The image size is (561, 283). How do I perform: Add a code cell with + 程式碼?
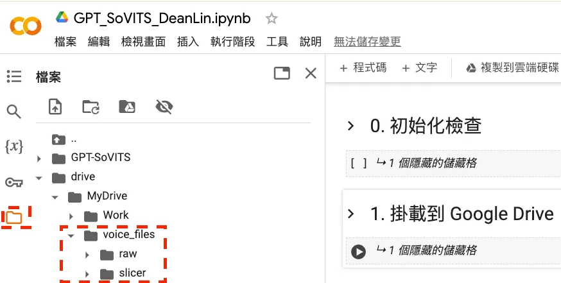click(x=363, y=67)
